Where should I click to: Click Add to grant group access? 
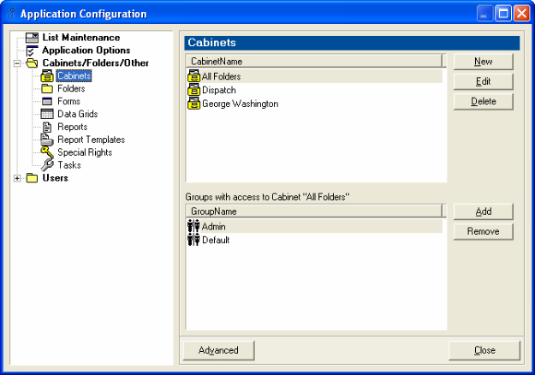(x=483, y=211)
